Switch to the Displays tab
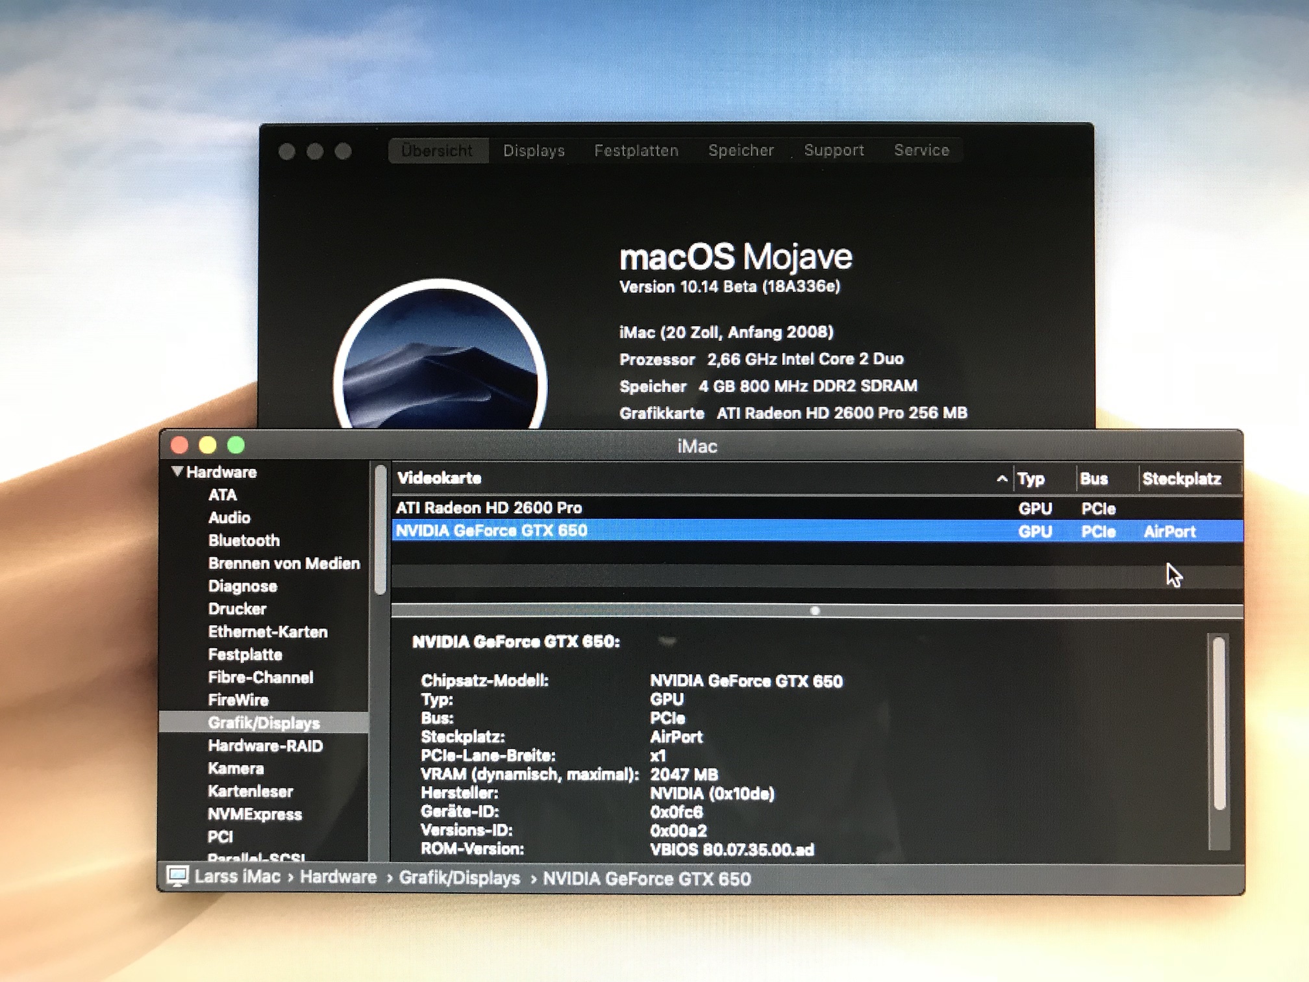 click(x=534, y=151)
